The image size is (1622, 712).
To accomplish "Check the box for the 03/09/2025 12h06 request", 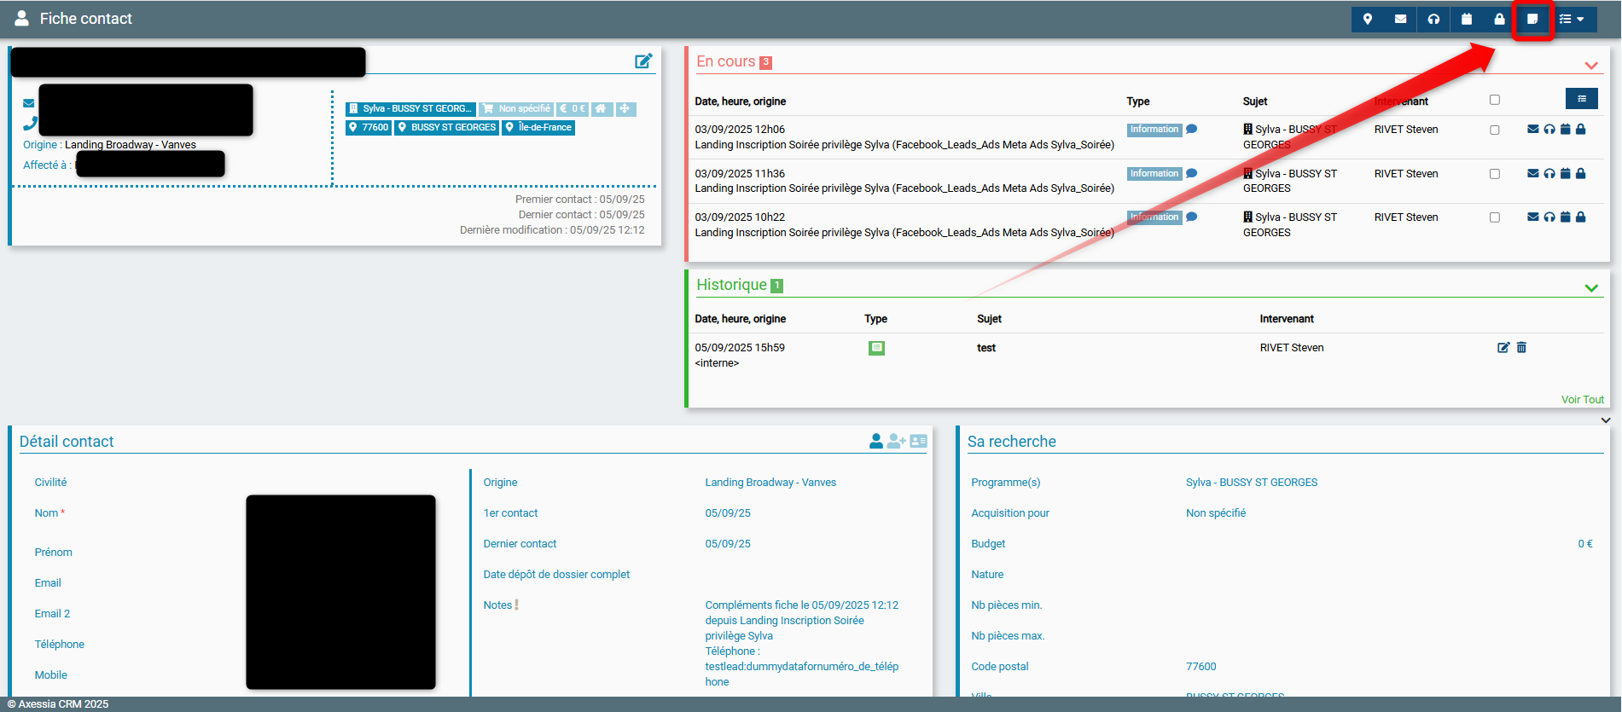I will coord(1494,130).
